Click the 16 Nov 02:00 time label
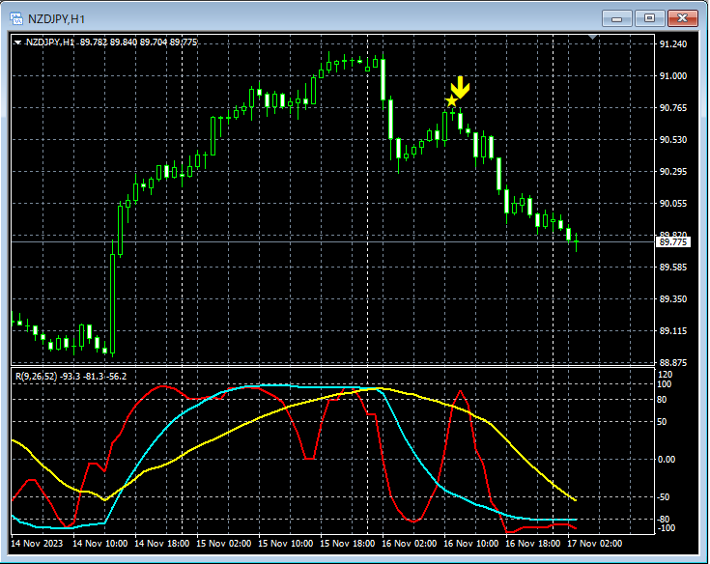The height and width of the screenshot is (564, 710). tap(412, 545)
